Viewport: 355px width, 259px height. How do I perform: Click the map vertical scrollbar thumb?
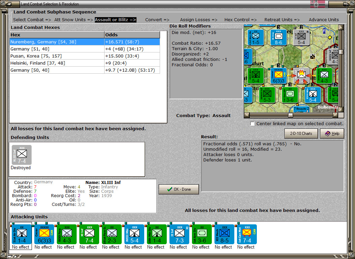coord(341,52)
